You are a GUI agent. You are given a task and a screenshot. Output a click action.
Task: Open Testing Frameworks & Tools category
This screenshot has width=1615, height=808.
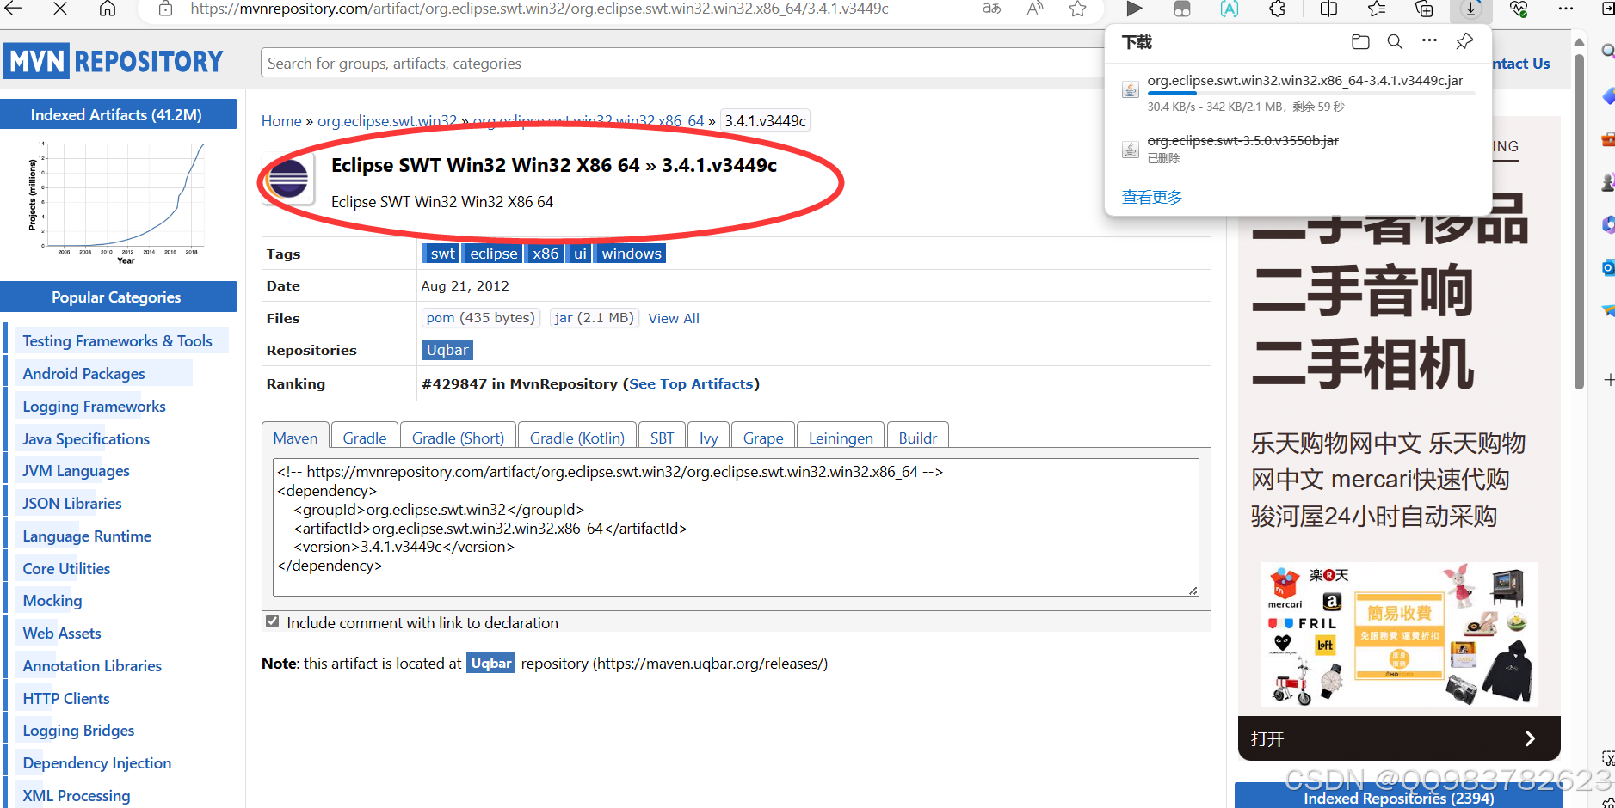click(x=117, y=341)
